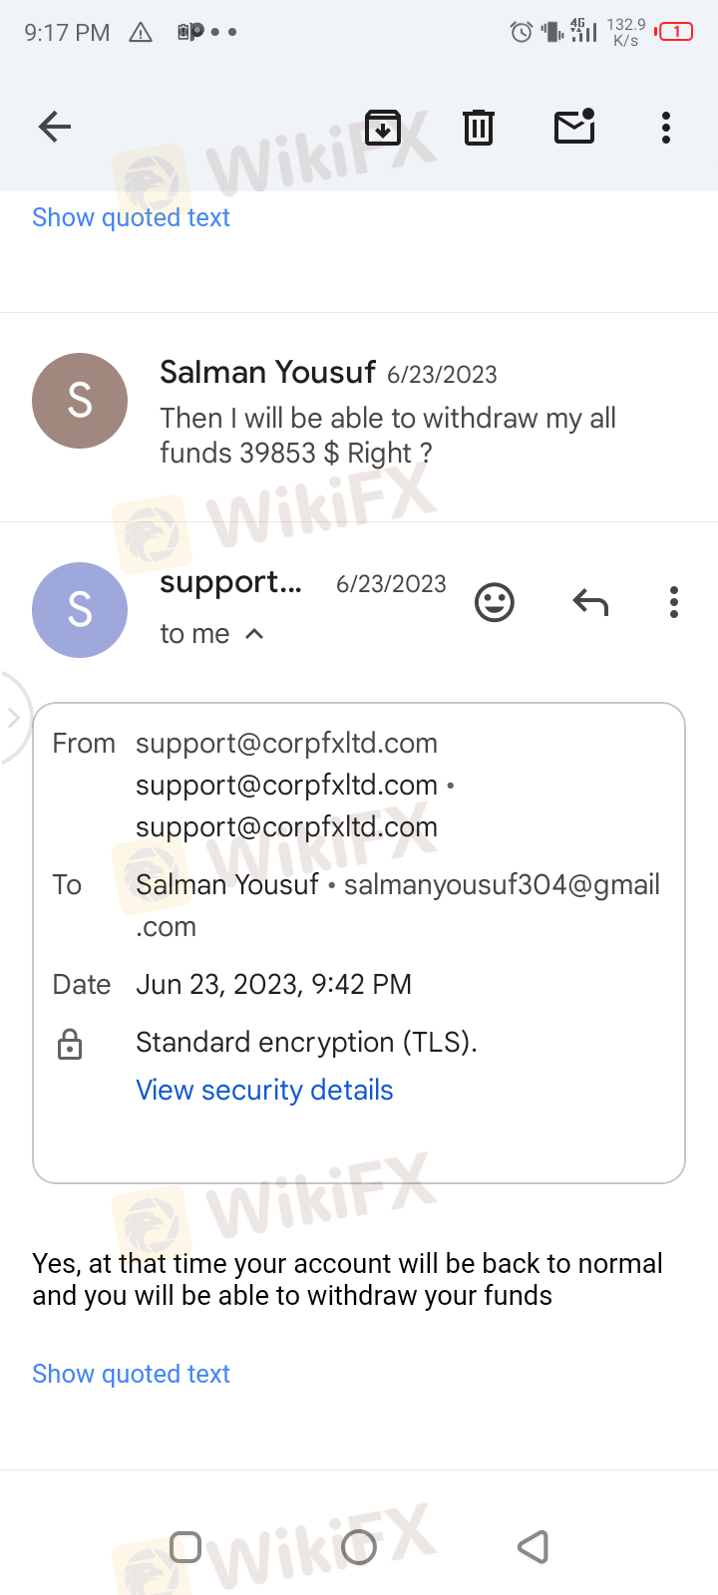Image resolution: width=718 pixels, height=1595 pixels.
Task: Open the top toolbar overflow menu
Action: 666,127
